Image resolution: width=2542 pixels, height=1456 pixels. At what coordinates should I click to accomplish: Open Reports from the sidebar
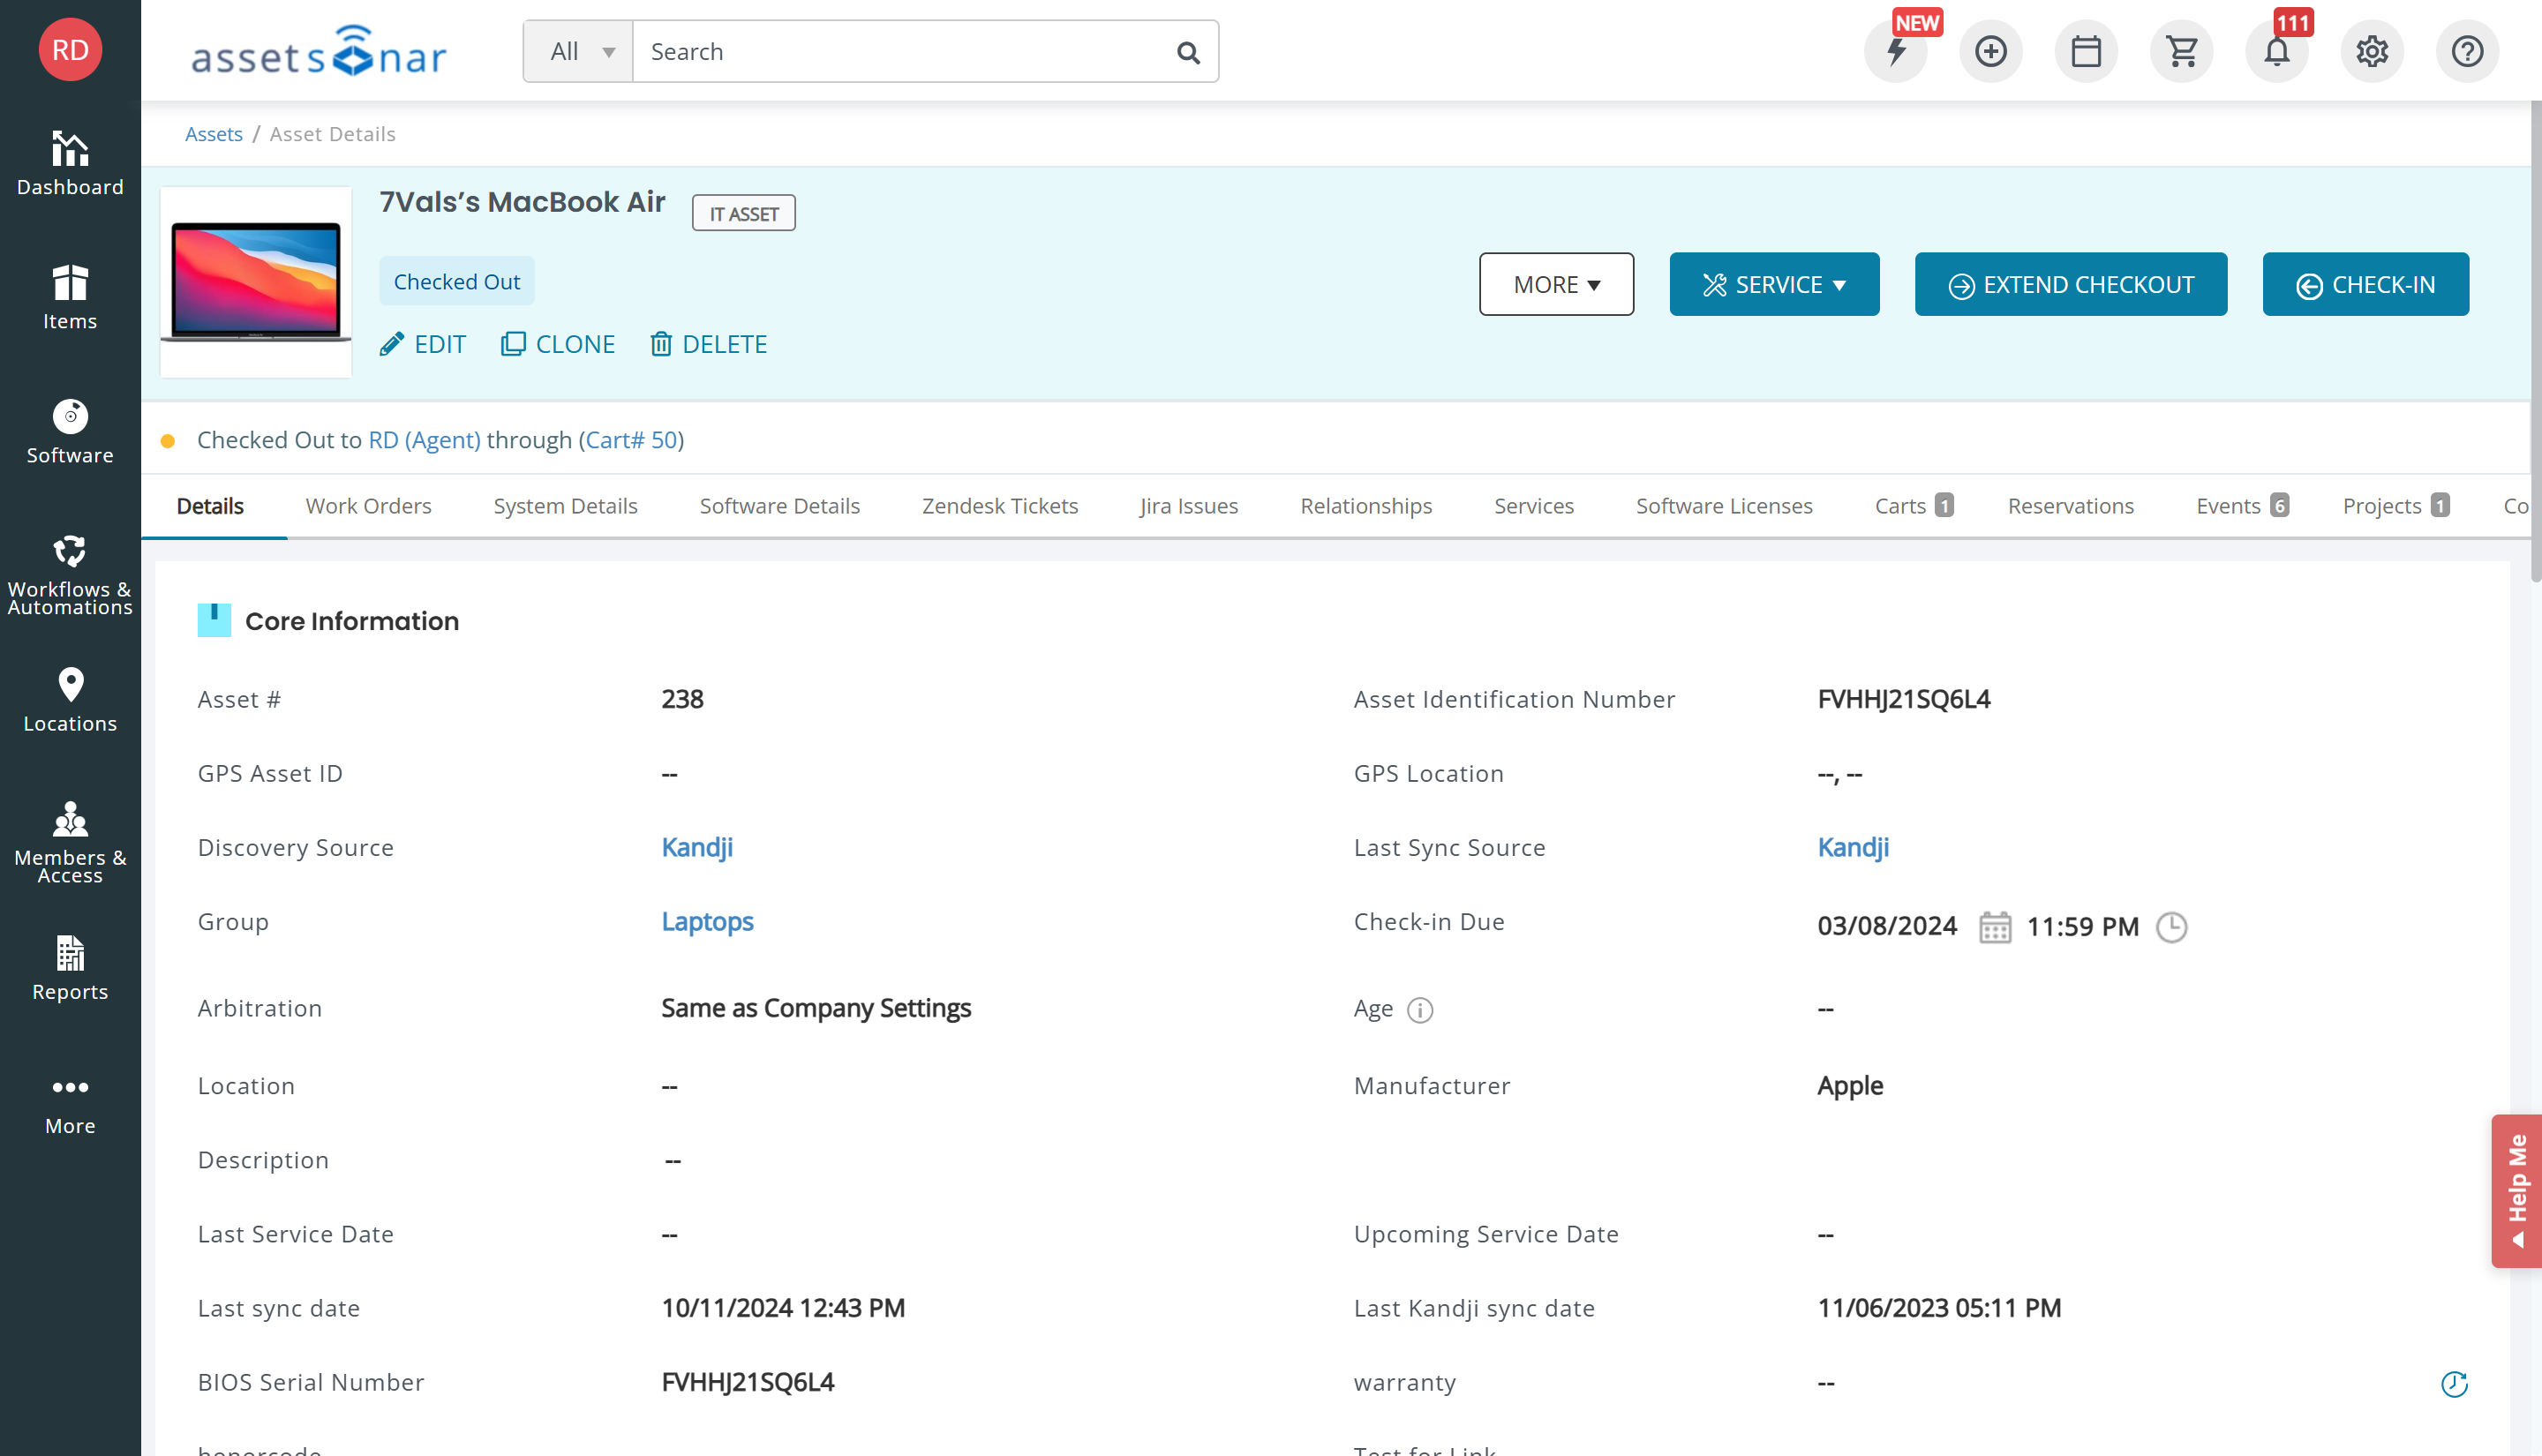click(70, 963)
